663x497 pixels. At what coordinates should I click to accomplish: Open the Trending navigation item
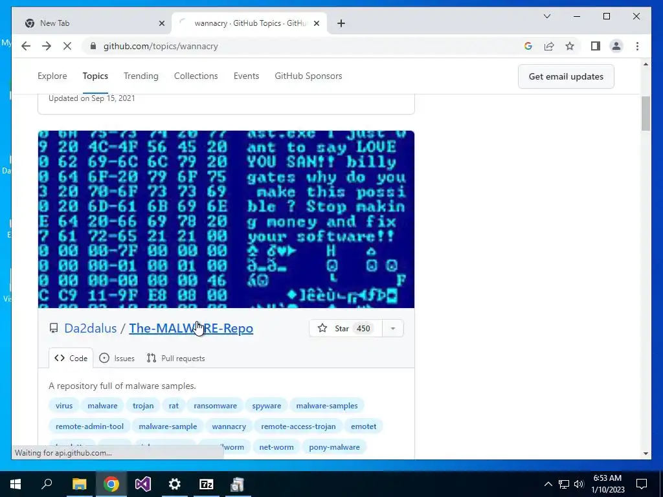click(140, 76)
